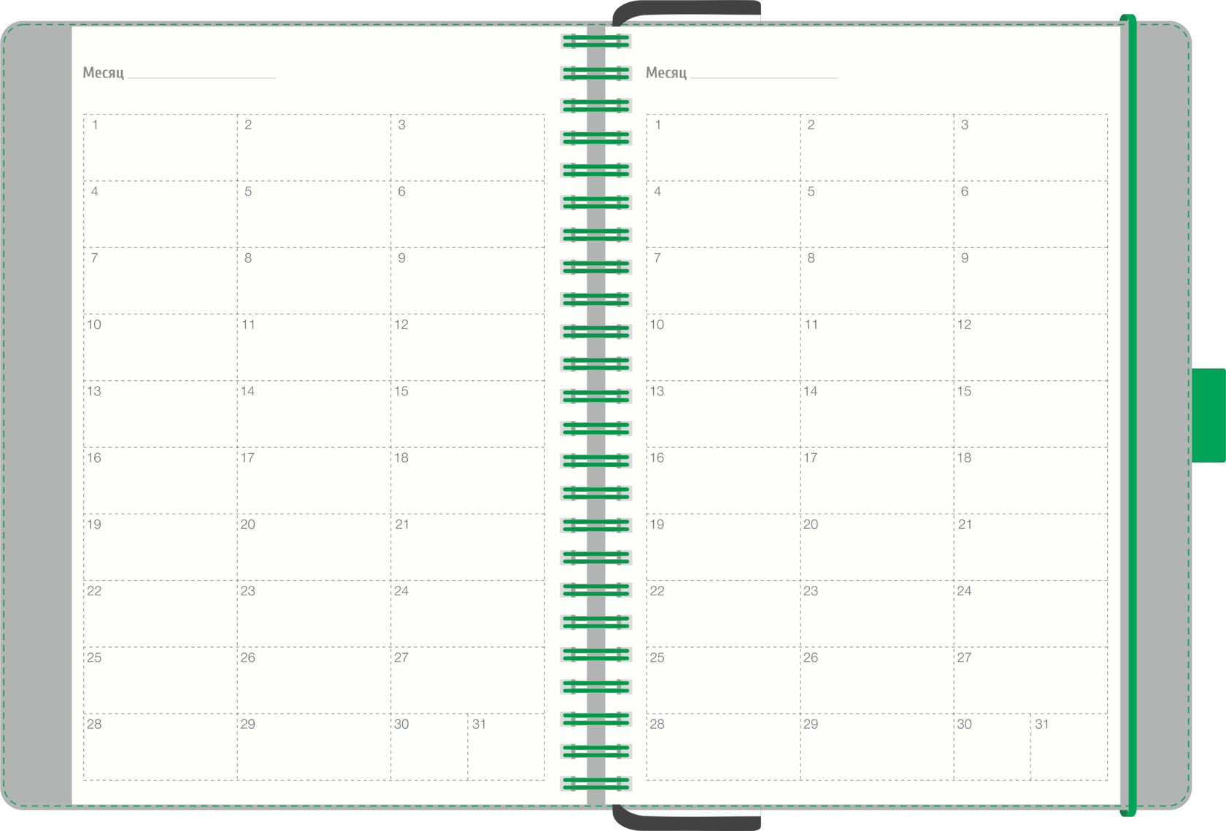The image size is (1226, 831).
Task: Select day 21 cell on the left page
Action: pos(468,547)
